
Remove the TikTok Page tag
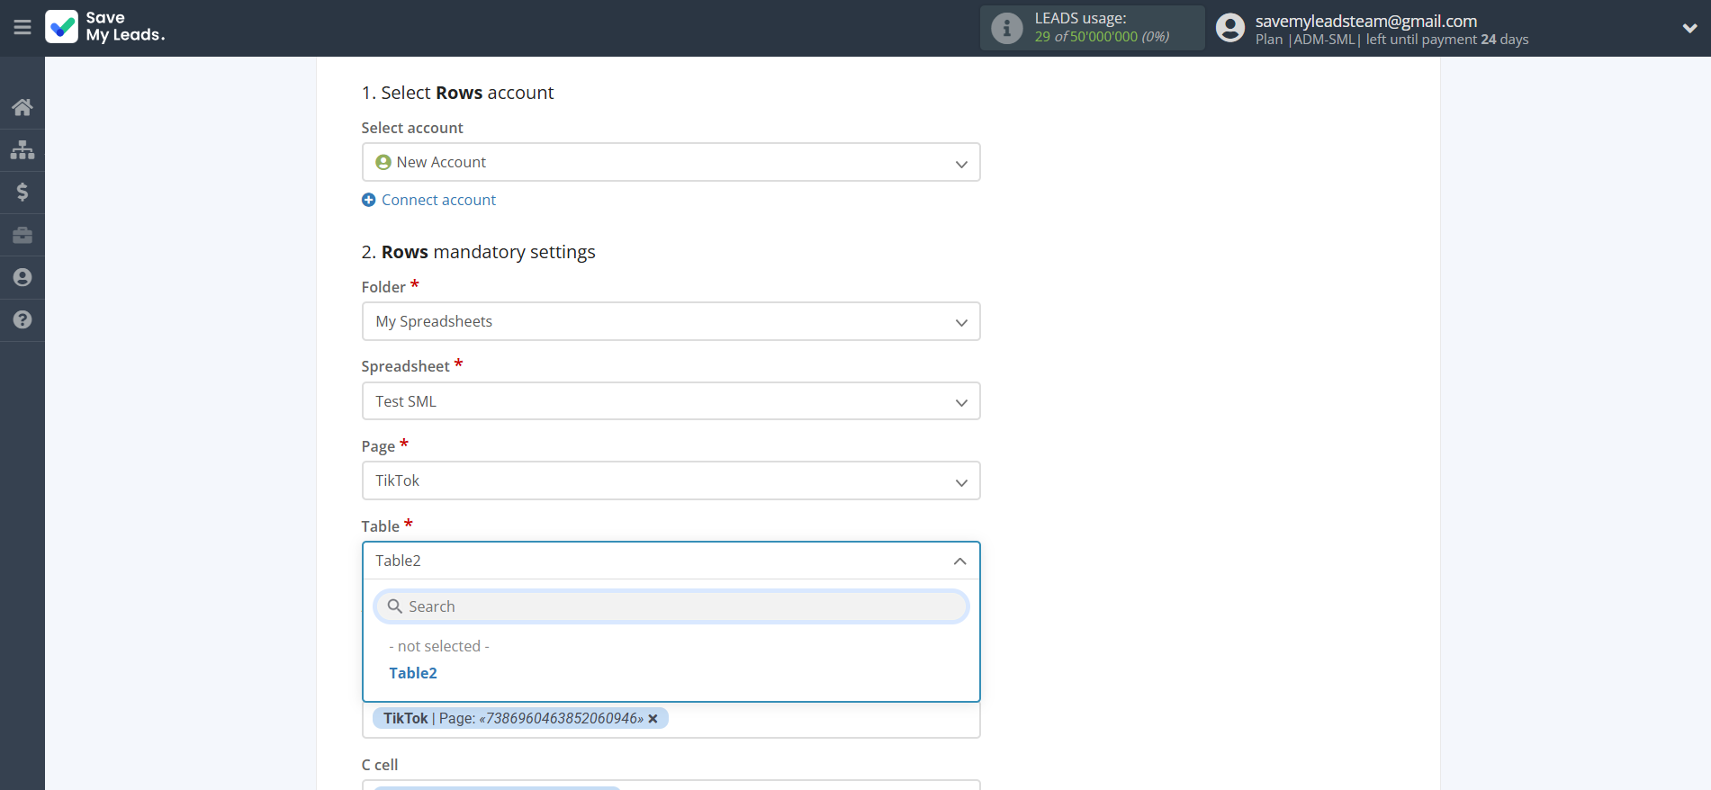tap(653, 719)
